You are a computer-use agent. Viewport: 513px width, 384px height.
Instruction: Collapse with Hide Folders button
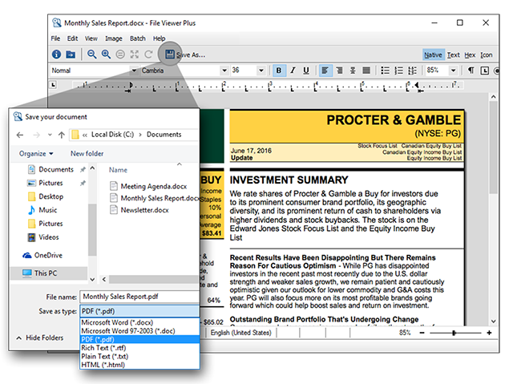[x=39, y=338]
